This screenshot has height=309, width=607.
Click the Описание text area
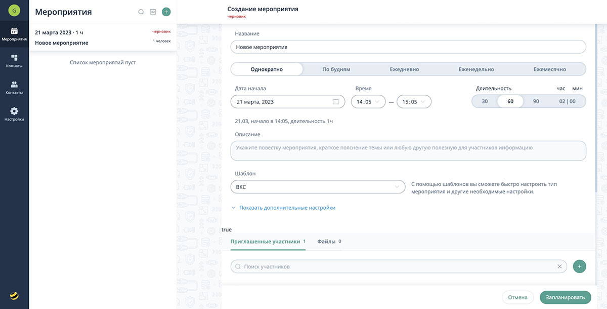[408, 151]
